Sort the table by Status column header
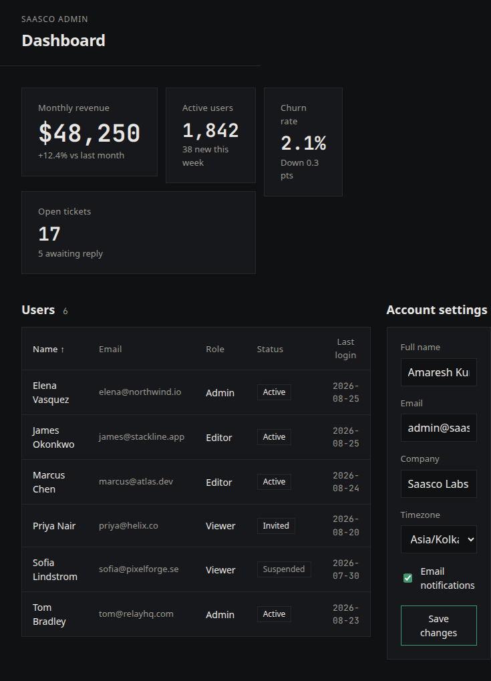This screenshot has width=491, height=681. click(270, 349)
